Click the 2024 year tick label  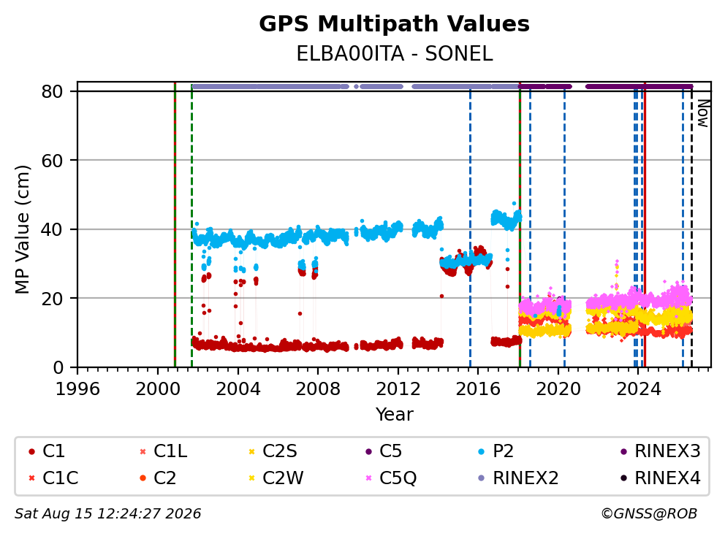(639, 389)
